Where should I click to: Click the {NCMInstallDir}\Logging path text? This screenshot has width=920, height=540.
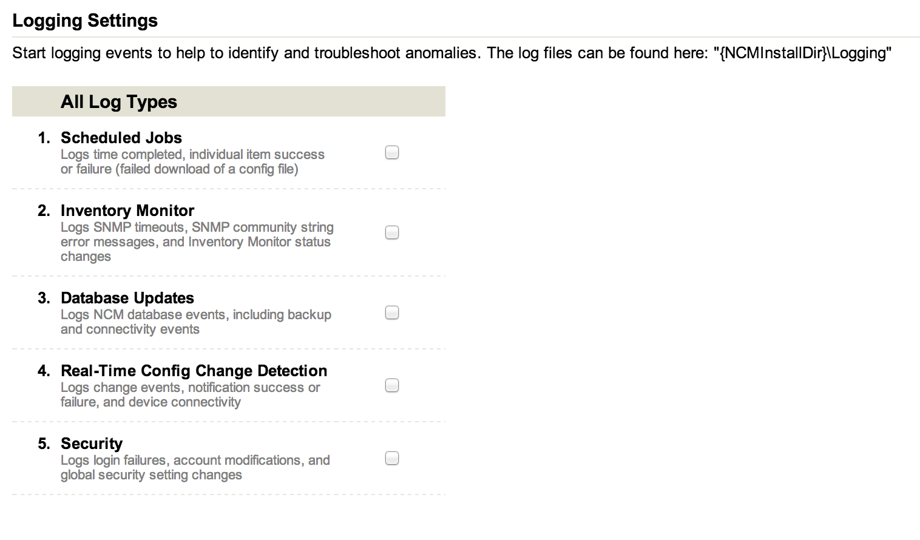(802, 53)
